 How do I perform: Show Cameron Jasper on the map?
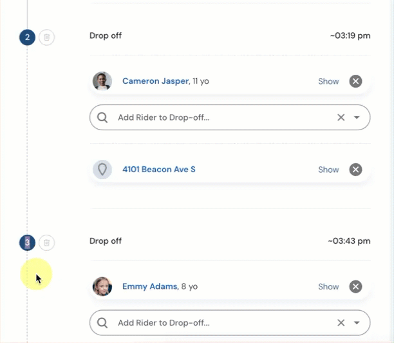(328, 81)
